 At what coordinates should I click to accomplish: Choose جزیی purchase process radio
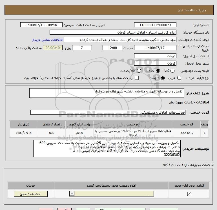pos(179,78)
